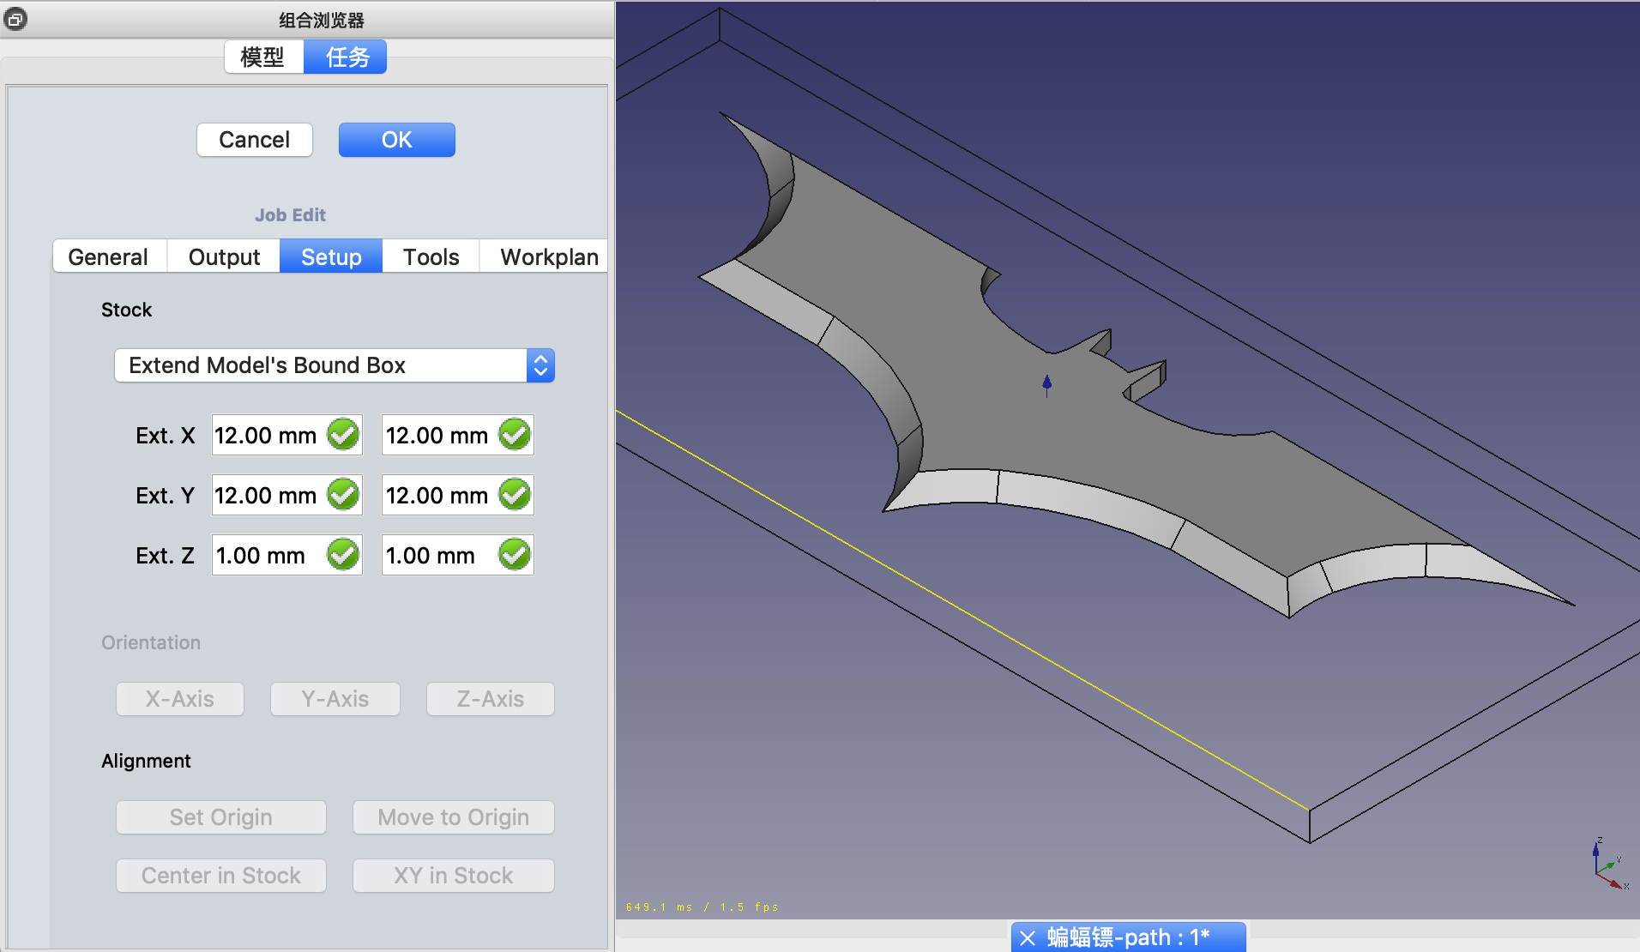Close the 蝙蝠镖-path document tab

[1028, 937]
